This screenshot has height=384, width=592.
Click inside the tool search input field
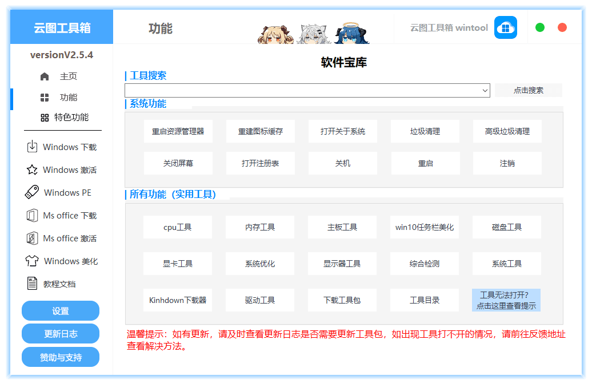pos(302,91)
